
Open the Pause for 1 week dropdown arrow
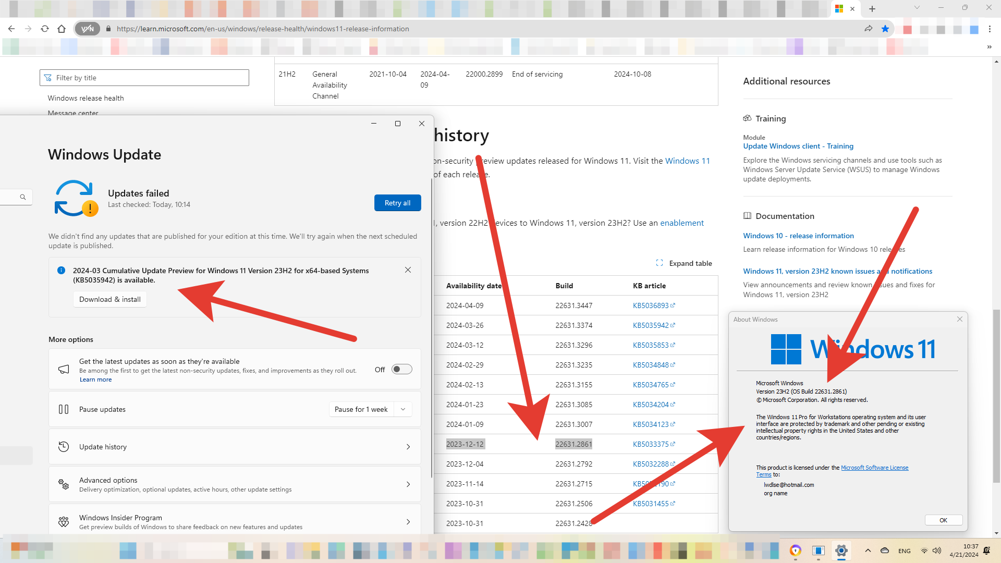coord(403,409)
